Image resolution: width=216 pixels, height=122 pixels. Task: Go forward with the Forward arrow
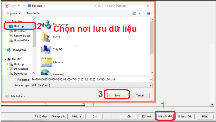(13, 6)
